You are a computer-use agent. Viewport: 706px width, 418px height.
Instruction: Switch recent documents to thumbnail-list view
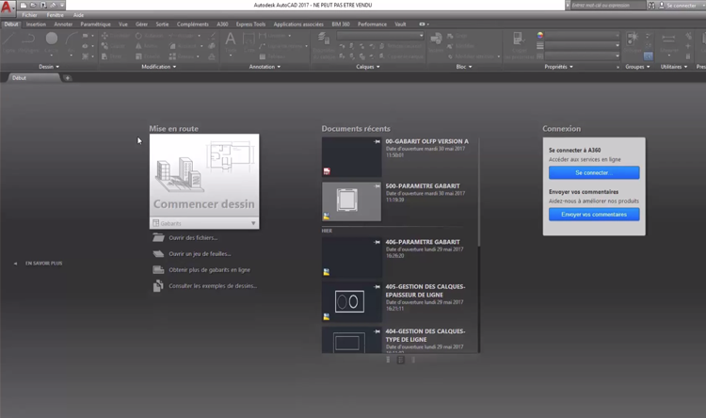coord(401,360)
